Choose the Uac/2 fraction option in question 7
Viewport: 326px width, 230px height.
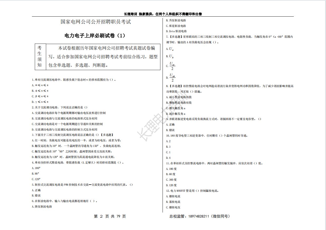[172, 66]
